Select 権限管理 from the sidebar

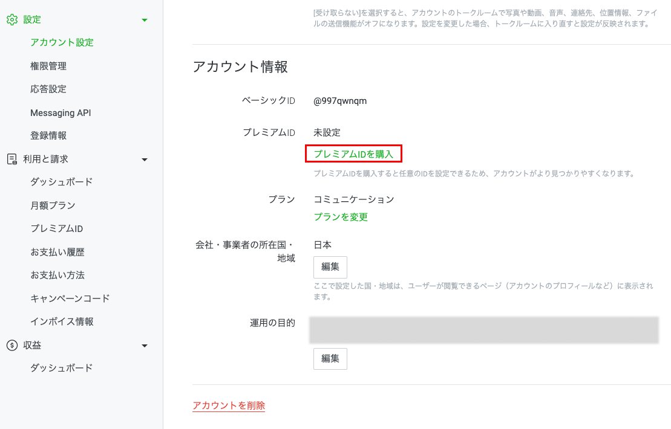(50, 65)
